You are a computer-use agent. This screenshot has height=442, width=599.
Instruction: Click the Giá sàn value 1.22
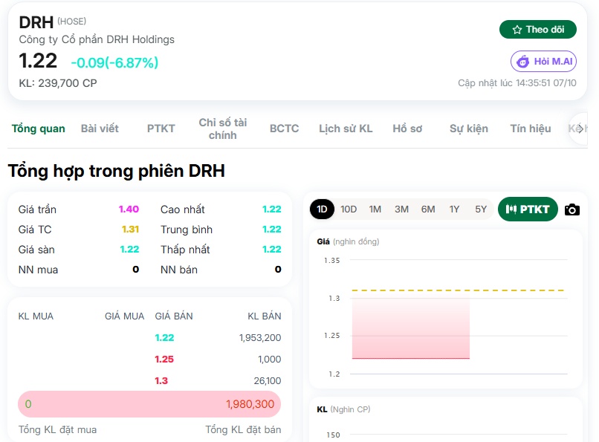[x=129, y=250]
